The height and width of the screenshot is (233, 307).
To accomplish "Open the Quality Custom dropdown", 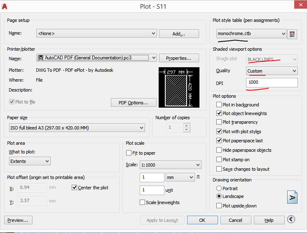I will (272, 71).
